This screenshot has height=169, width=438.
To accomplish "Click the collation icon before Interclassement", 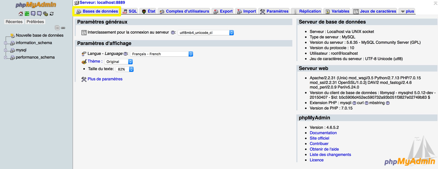I will tap(84, 32).
